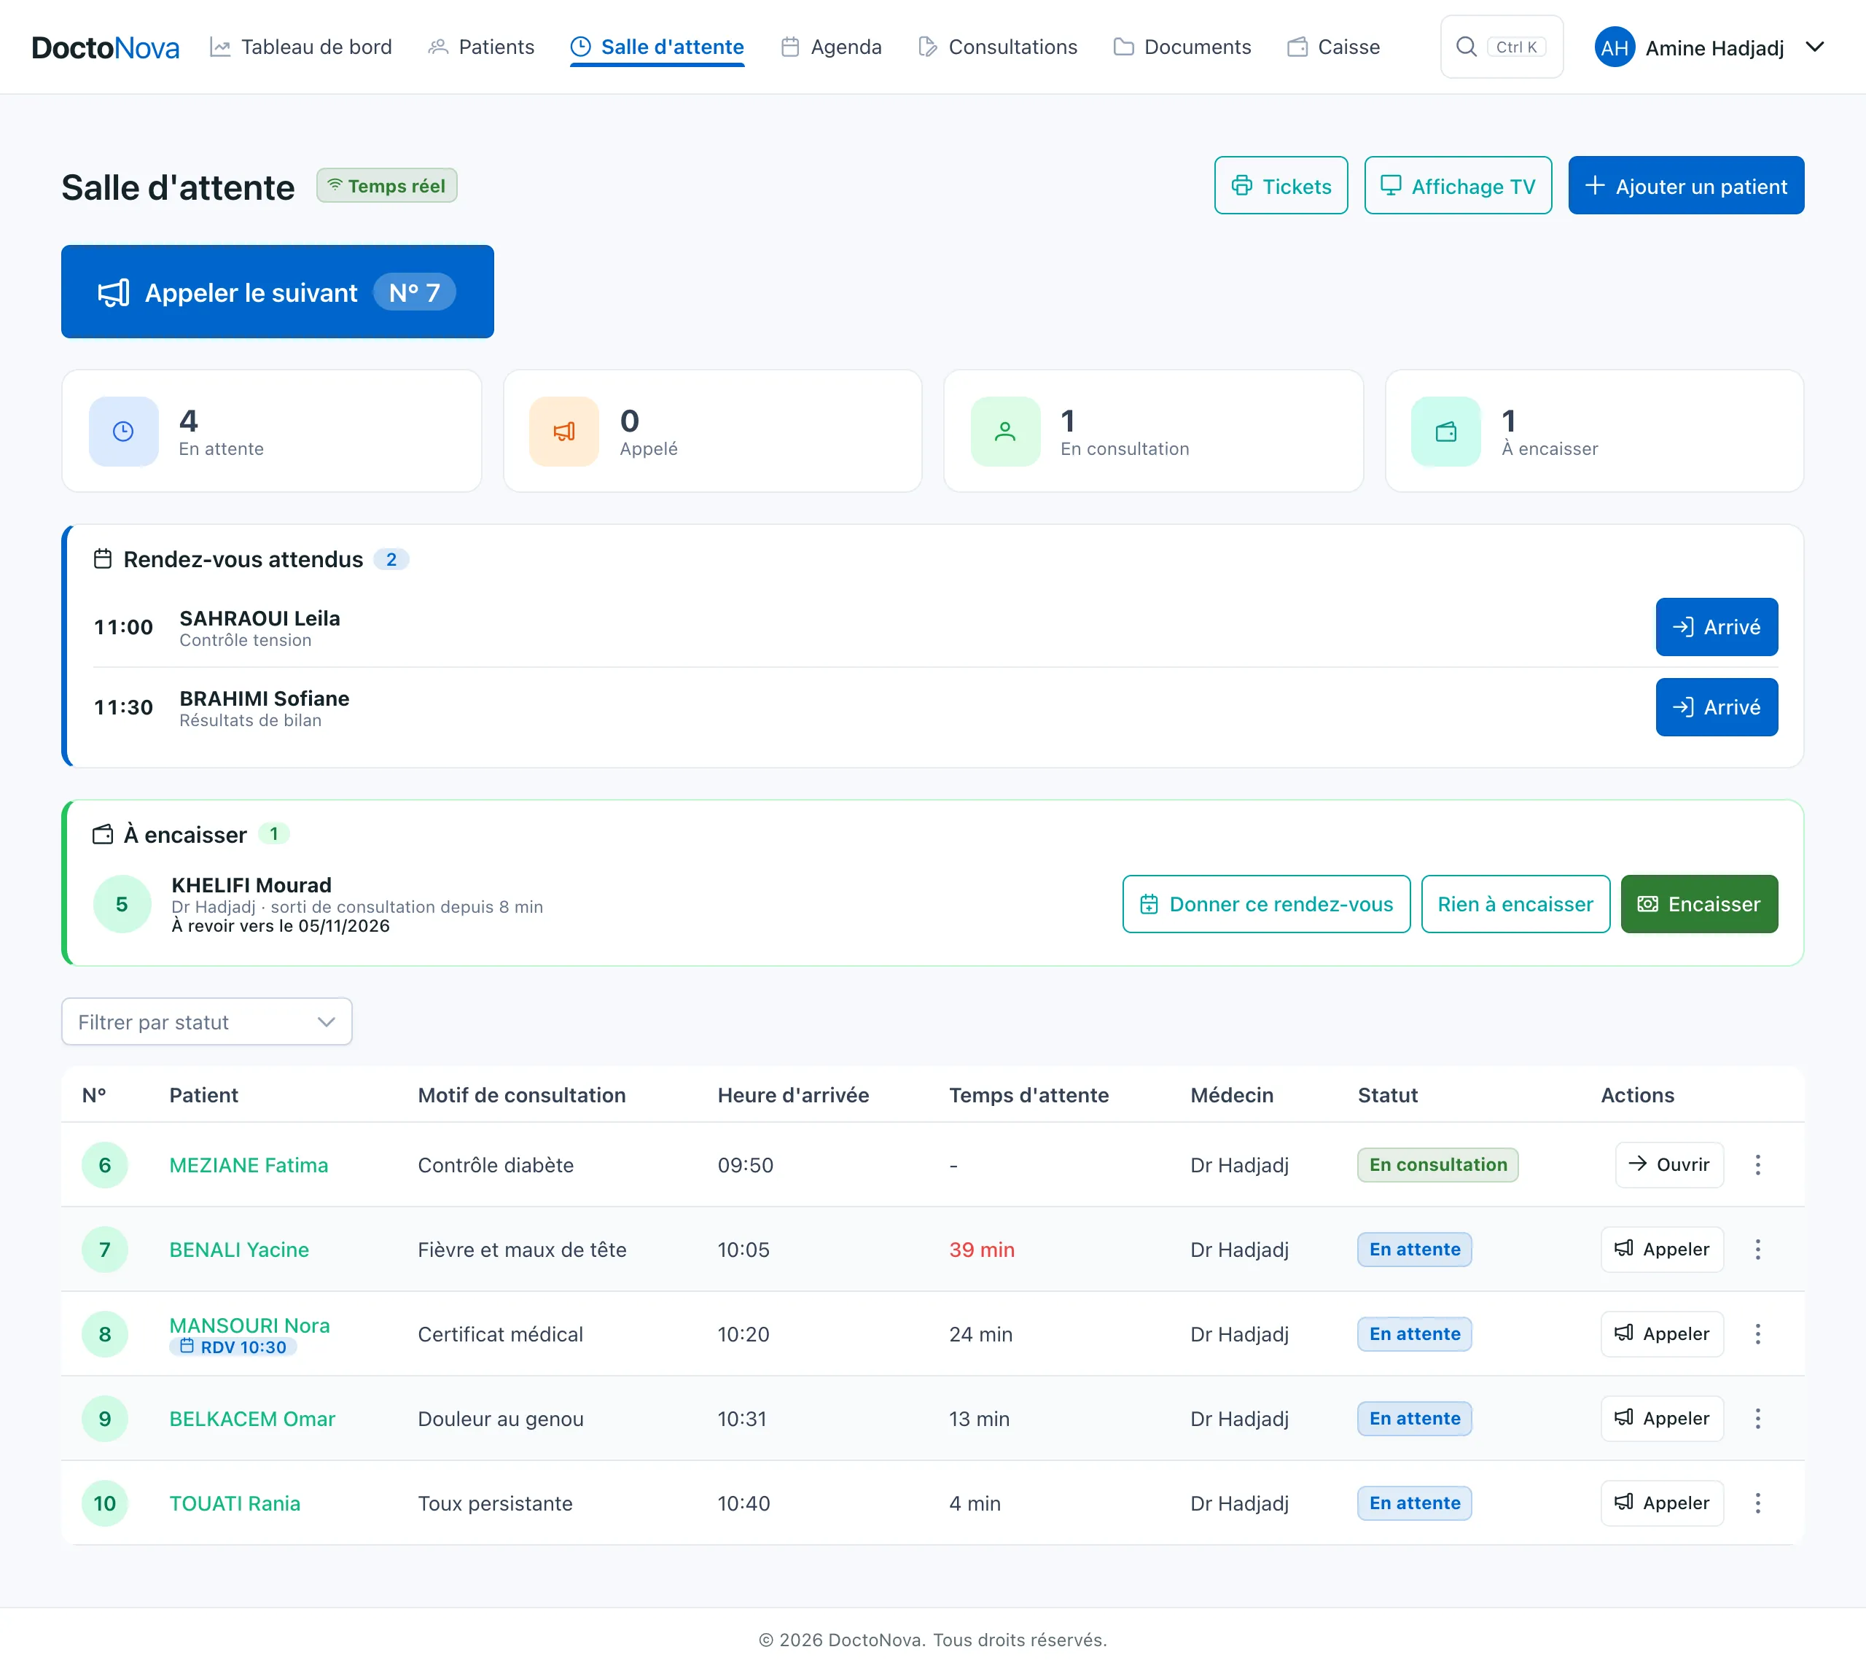Open Affichage TV
This screenshot has width=1866, height=1671.
point(1458,185)
